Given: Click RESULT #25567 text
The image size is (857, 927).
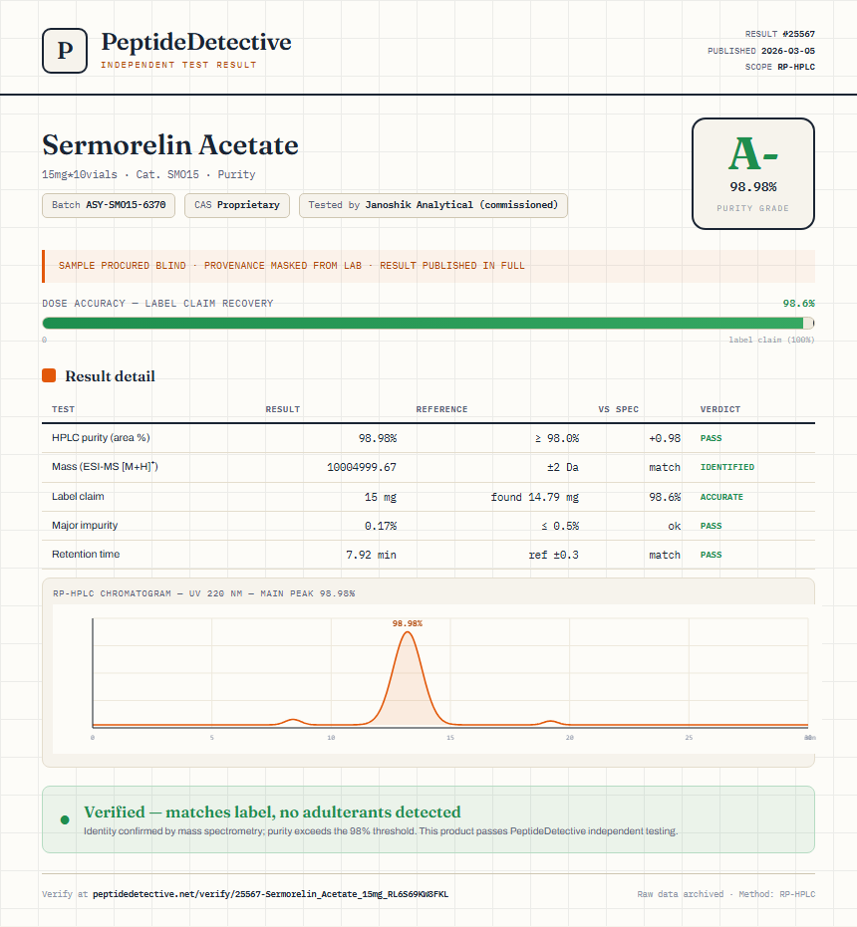Looking at the screenshot, I should coord(780,34).
